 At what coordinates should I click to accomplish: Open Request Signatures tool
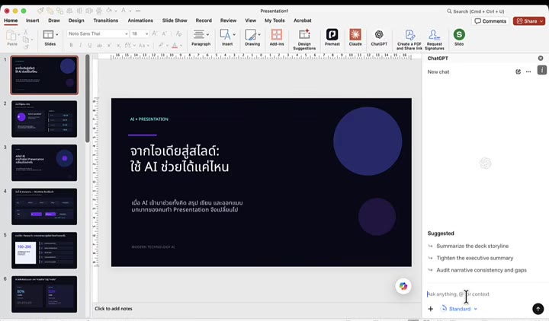tap(434, 40)
